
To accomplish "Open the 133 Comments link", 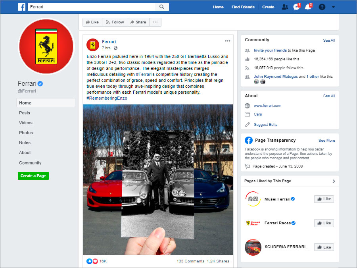I will [190, 261].
